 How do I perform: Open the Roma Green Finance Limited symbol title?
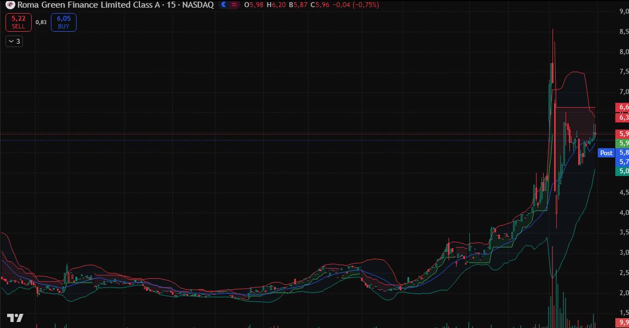coord(115,5)
